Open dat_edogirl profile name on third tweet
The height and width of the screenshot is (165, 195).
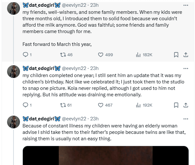(41, 118)
